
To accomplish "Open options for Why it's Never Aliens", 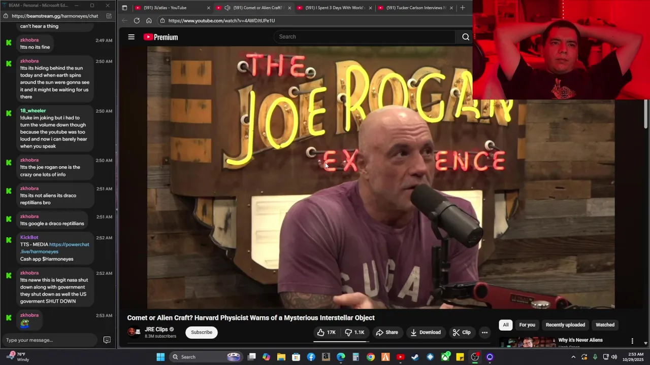I will click(x=632, y=341).
